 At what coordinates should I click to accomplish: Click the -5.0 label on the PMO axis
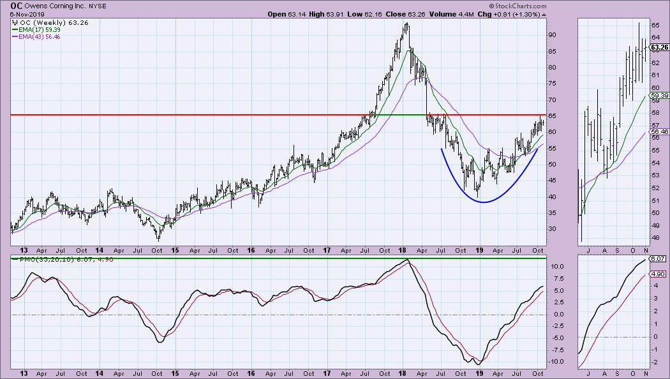pos(557,338)
